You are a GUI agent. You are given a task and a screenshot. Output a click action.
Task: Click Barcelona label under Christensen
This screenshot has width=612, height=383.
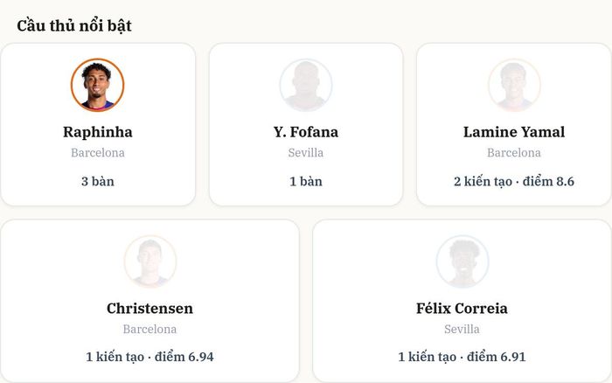[x=150, y=329]
